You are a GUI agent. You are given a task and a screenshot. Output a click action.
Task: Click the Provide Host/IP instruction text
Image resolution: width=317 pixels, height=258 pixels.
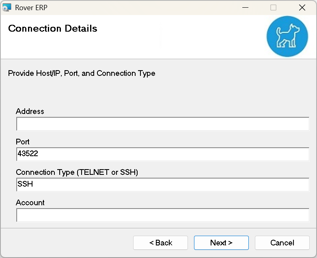click(82, 73)
